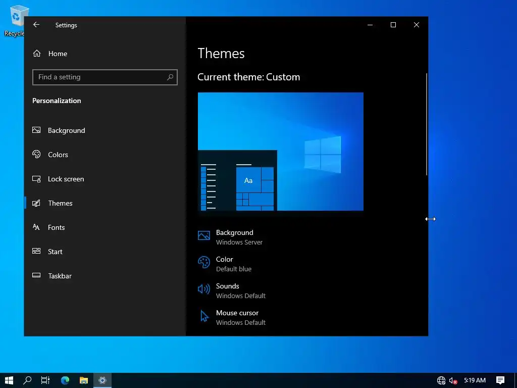
Task: Click the Find a setting search box
Action: pos(105,77)
